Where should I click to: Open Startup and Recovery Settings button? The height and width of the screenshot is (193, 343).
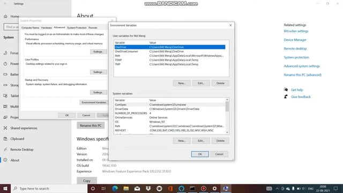click(99, 92)
